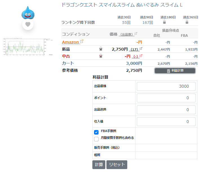203x175 pixels.
Task: Open the price history chart thumbnail
Action: pos(28,47)
